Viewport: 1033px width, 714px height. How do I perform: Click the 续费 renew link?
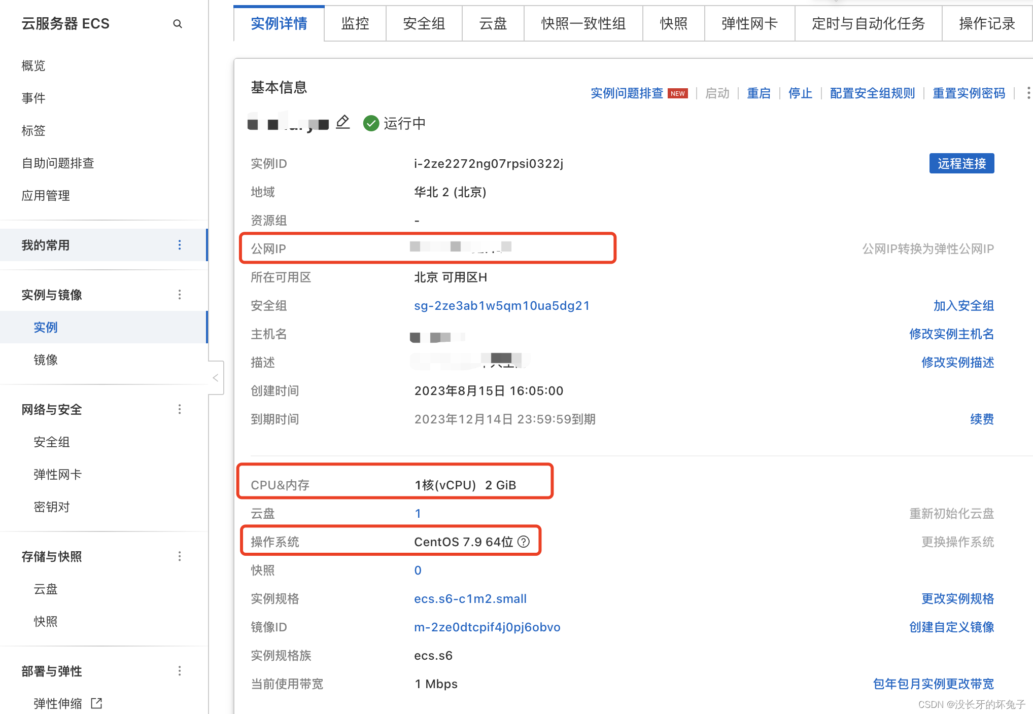[981, 419]
